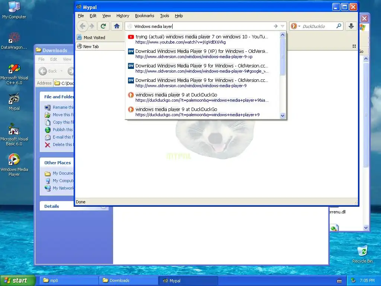The width and height of the screenshot is (381, 286).
Task: Select the YouTube windows media player 7 suggestion
Action: (203, 39)
